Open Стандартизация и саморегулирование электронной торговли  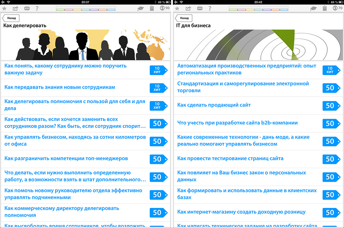point(258,88)
